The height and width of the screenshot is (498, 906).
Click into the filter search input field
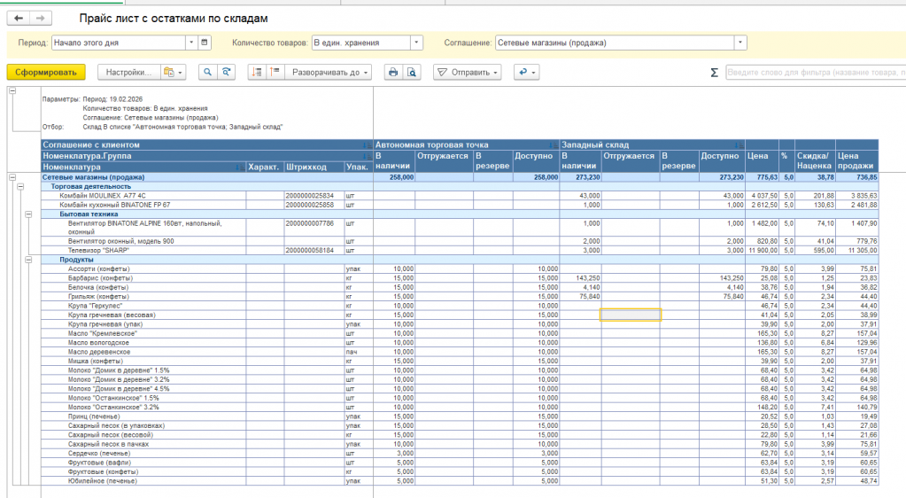click(x=815, y=73)
